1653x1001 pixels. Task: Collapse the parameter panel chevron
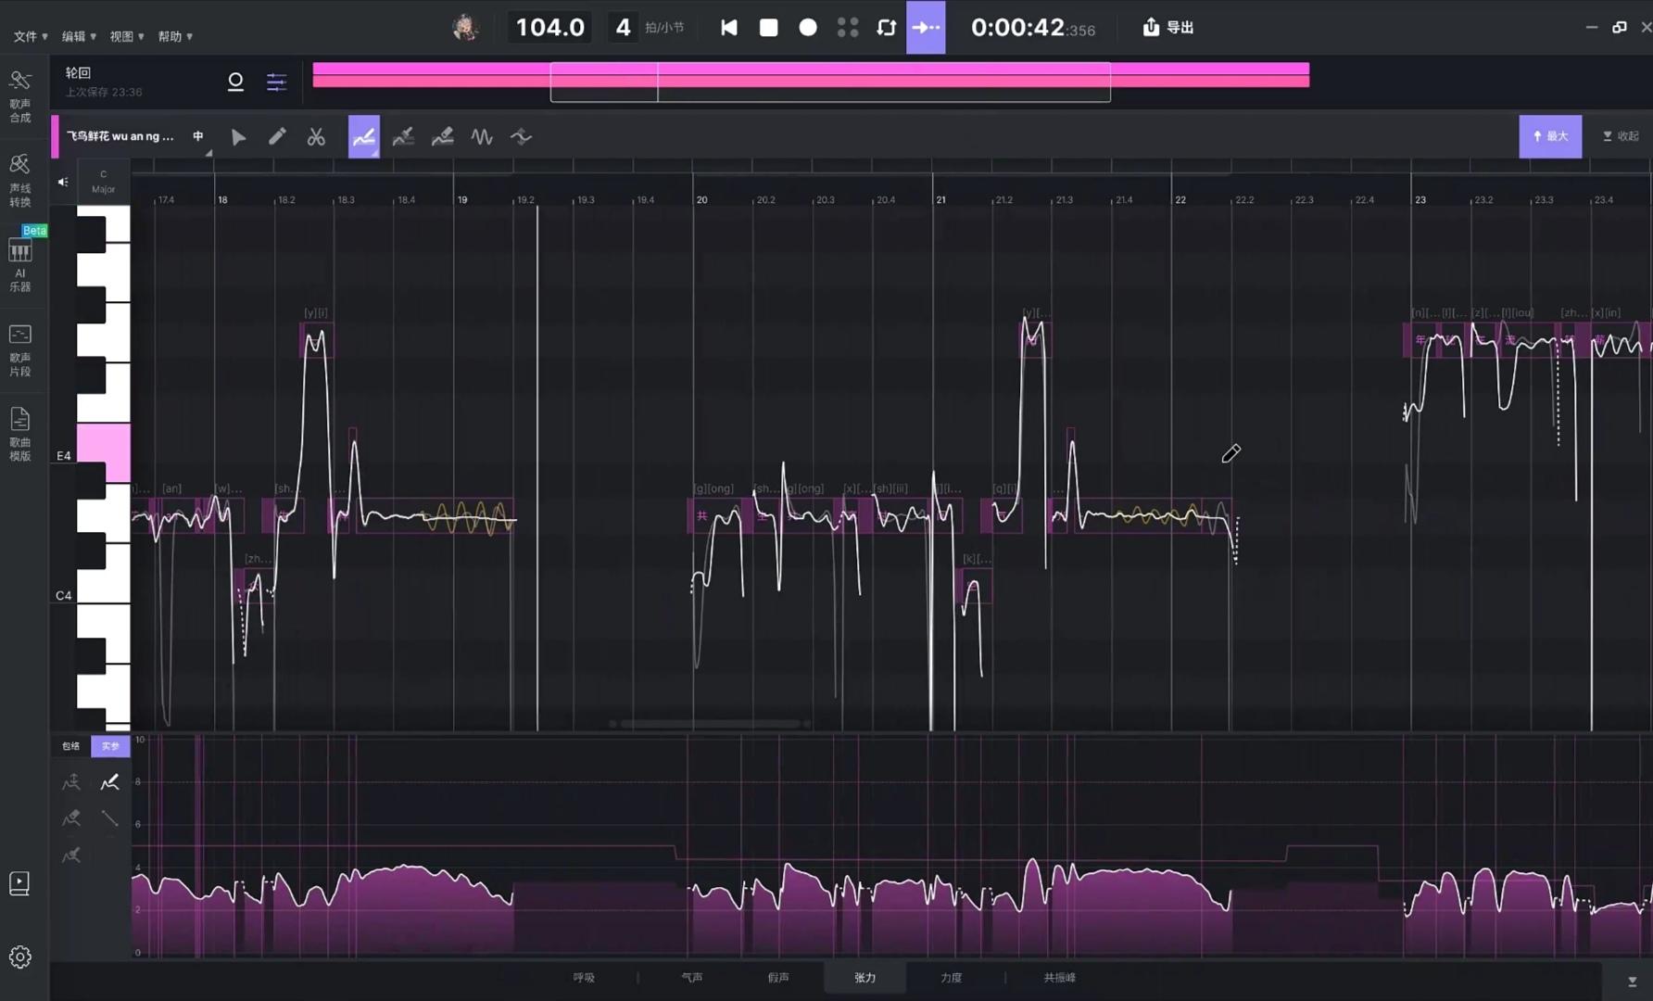[x=1632, y=982]
